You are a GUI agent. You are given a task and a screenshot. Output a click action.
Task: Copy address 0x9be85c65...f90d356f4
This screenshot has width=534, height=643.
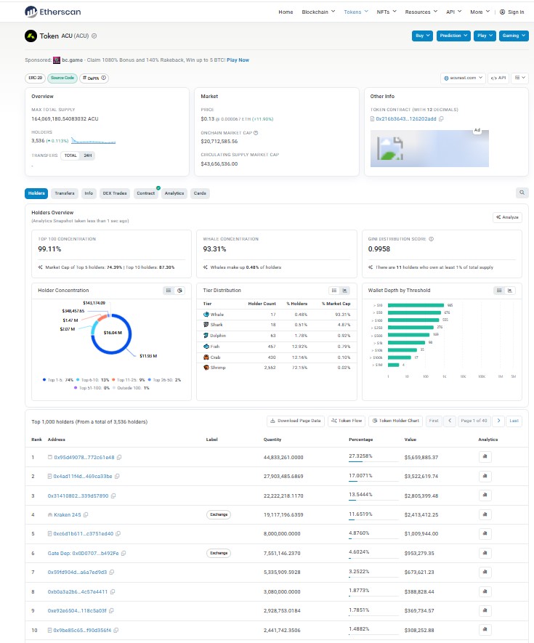tap(116, 631)
